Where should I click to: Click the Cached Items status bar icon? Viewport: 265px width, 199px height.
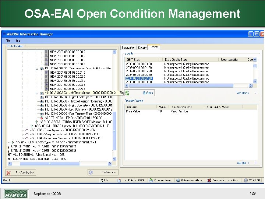(151, 180)
